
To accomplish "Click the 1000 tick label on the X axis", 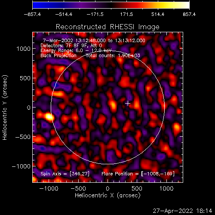I will [x=166, y=188].
